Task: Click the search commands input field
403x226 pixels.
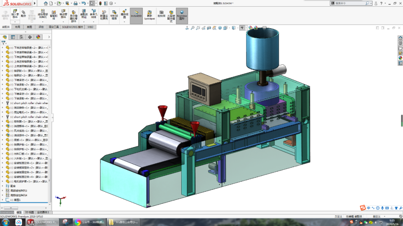Action: (x=350, y=3)
